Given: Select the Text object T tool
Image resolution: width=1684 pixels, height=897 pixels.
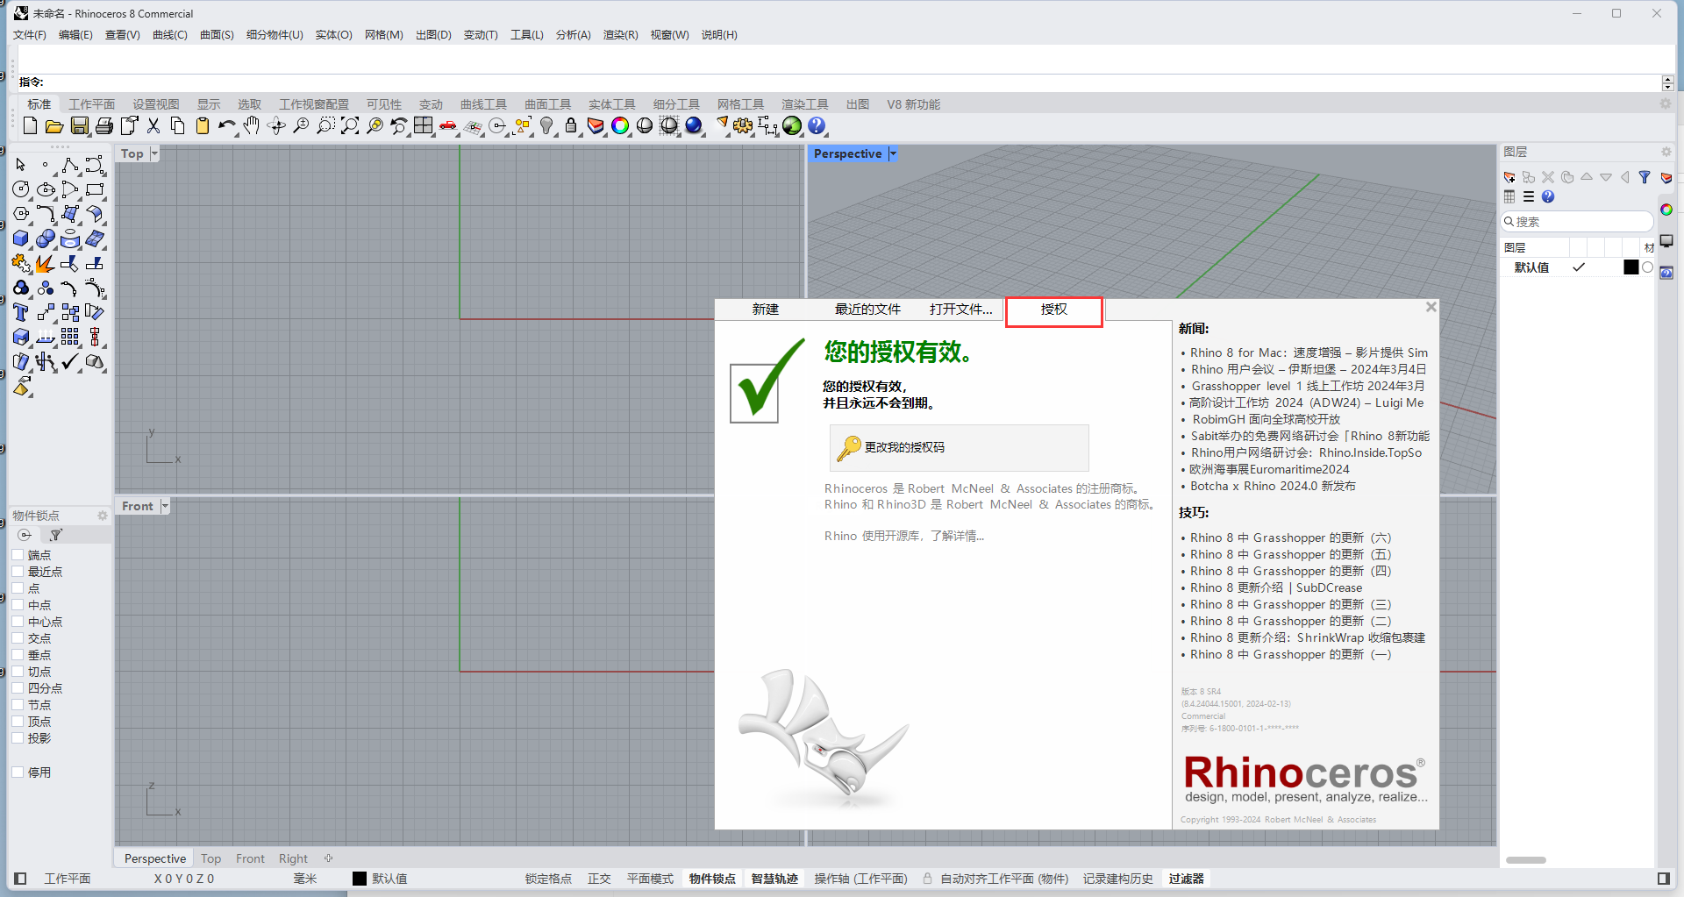Looking at the screenshot, I should click(21, 312).
